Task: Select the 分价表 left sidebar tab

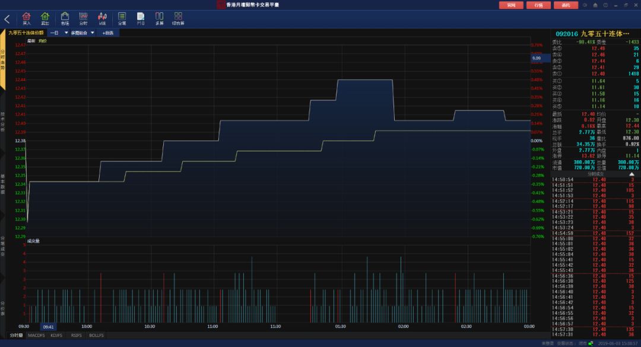Action: click(2, 308)
